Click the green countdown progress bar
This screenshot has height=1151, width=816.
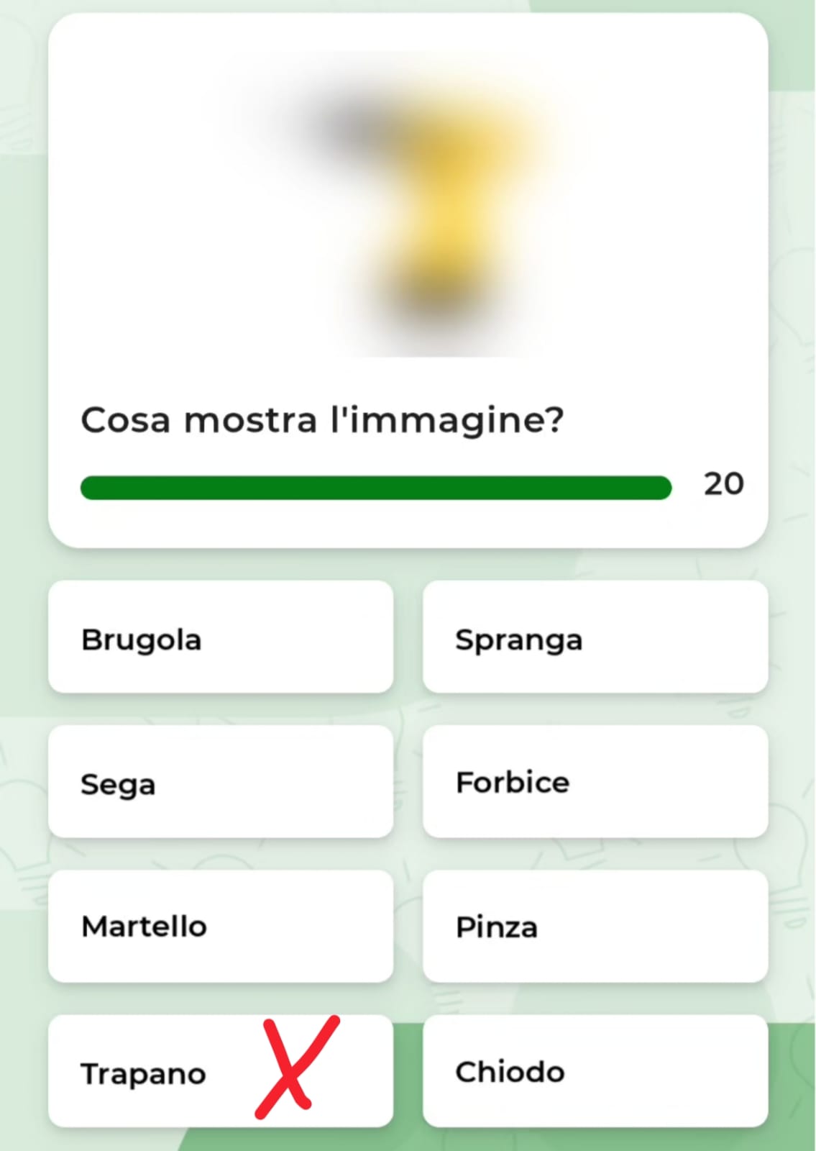click(x=375, y=488)
